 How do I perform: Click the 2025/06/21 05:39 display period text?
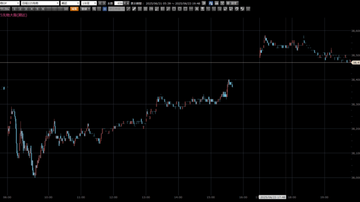(159, 3)
